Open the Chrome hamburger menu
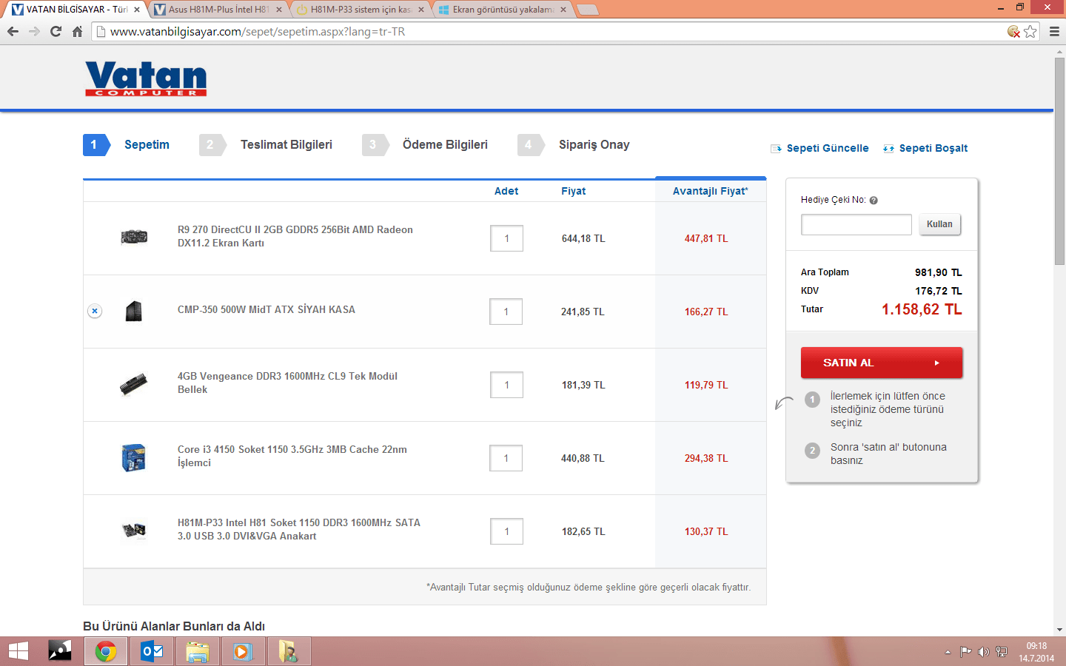1066x666 pixels. pyautogui.click(x=1054, y=32)
